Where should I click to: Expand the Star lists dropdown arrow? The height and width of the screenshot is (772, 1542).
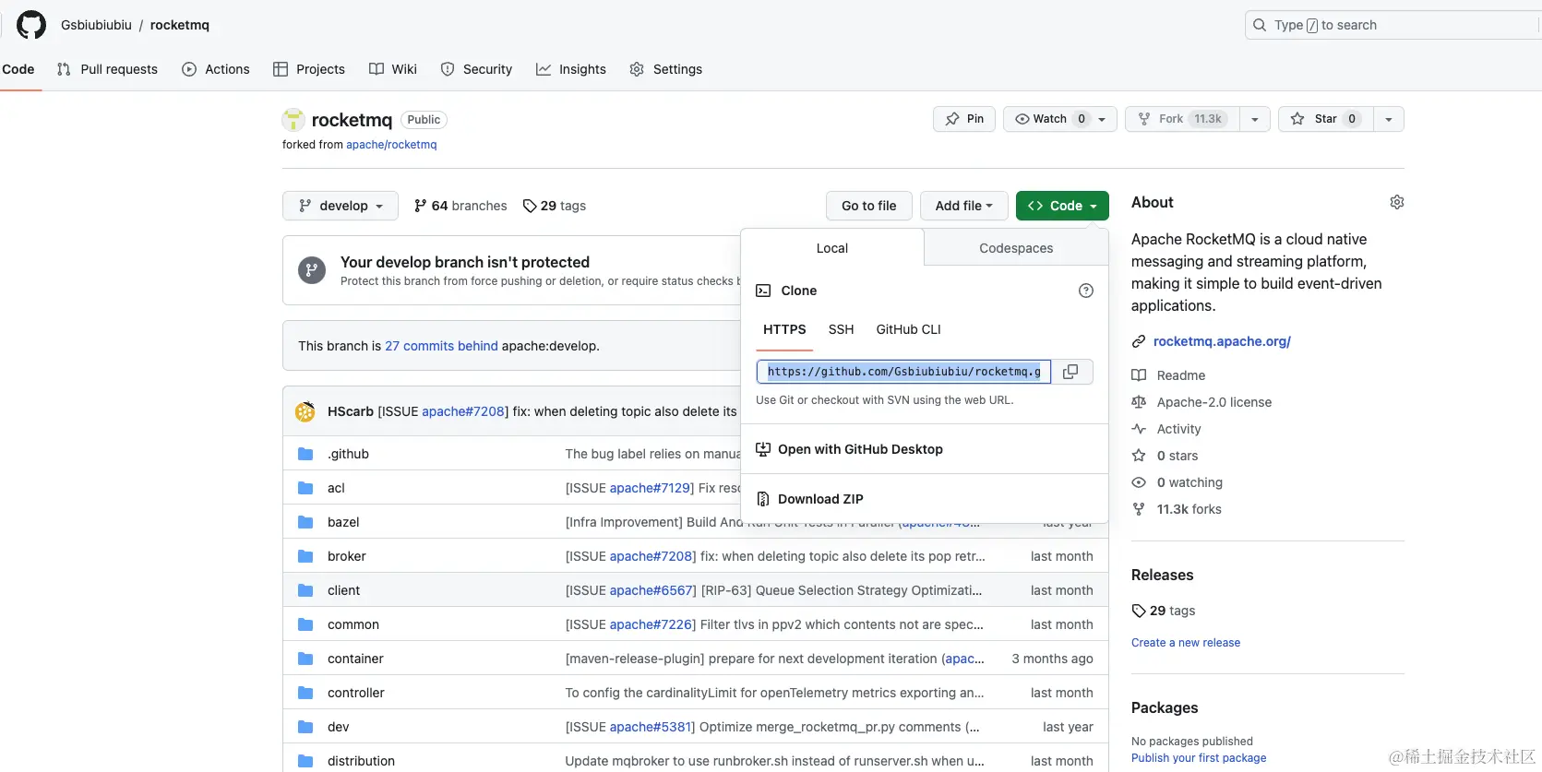(1389, 119)
